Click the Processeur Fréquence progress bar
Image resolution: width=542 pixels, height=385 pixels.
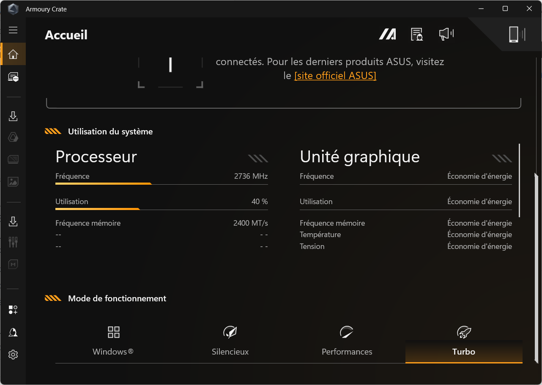(x=162, y=184)
